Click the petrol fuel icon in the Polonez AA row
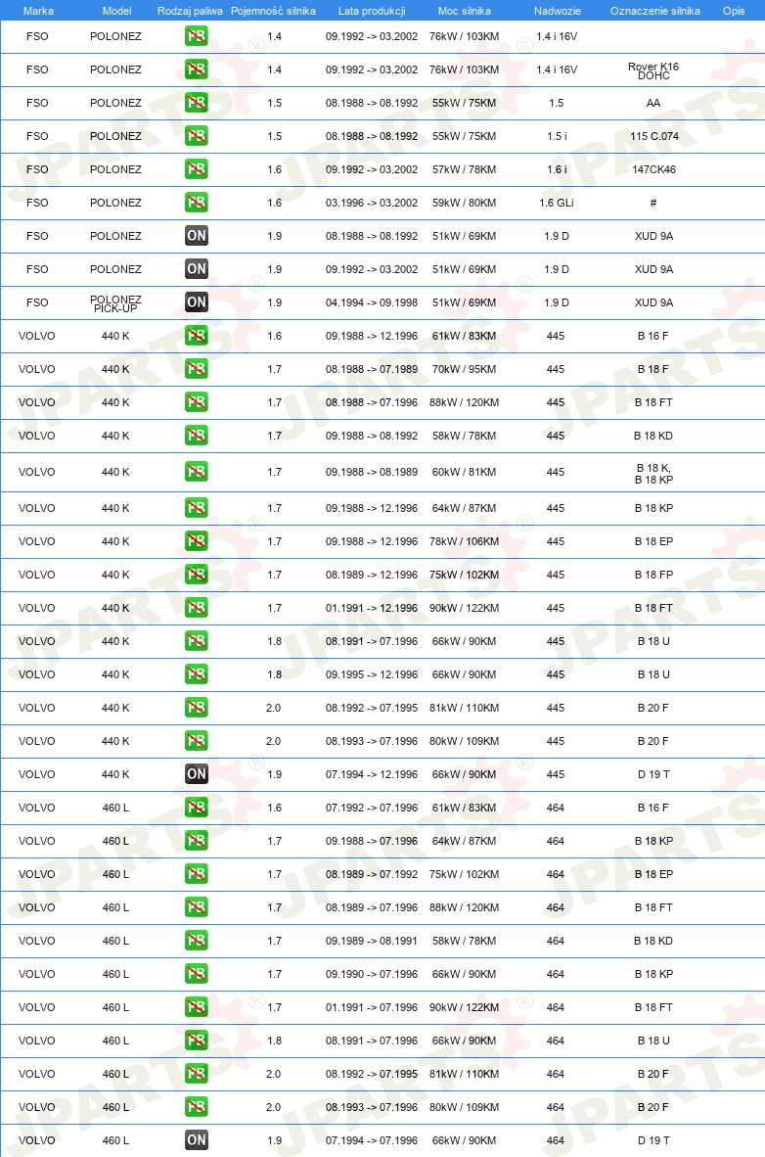The width and height of the screenshot is (765, 1157). click(x=197, y=103)
